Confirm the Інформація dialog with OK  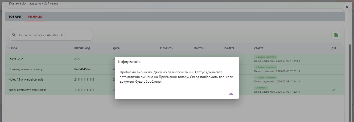[230, 94]
